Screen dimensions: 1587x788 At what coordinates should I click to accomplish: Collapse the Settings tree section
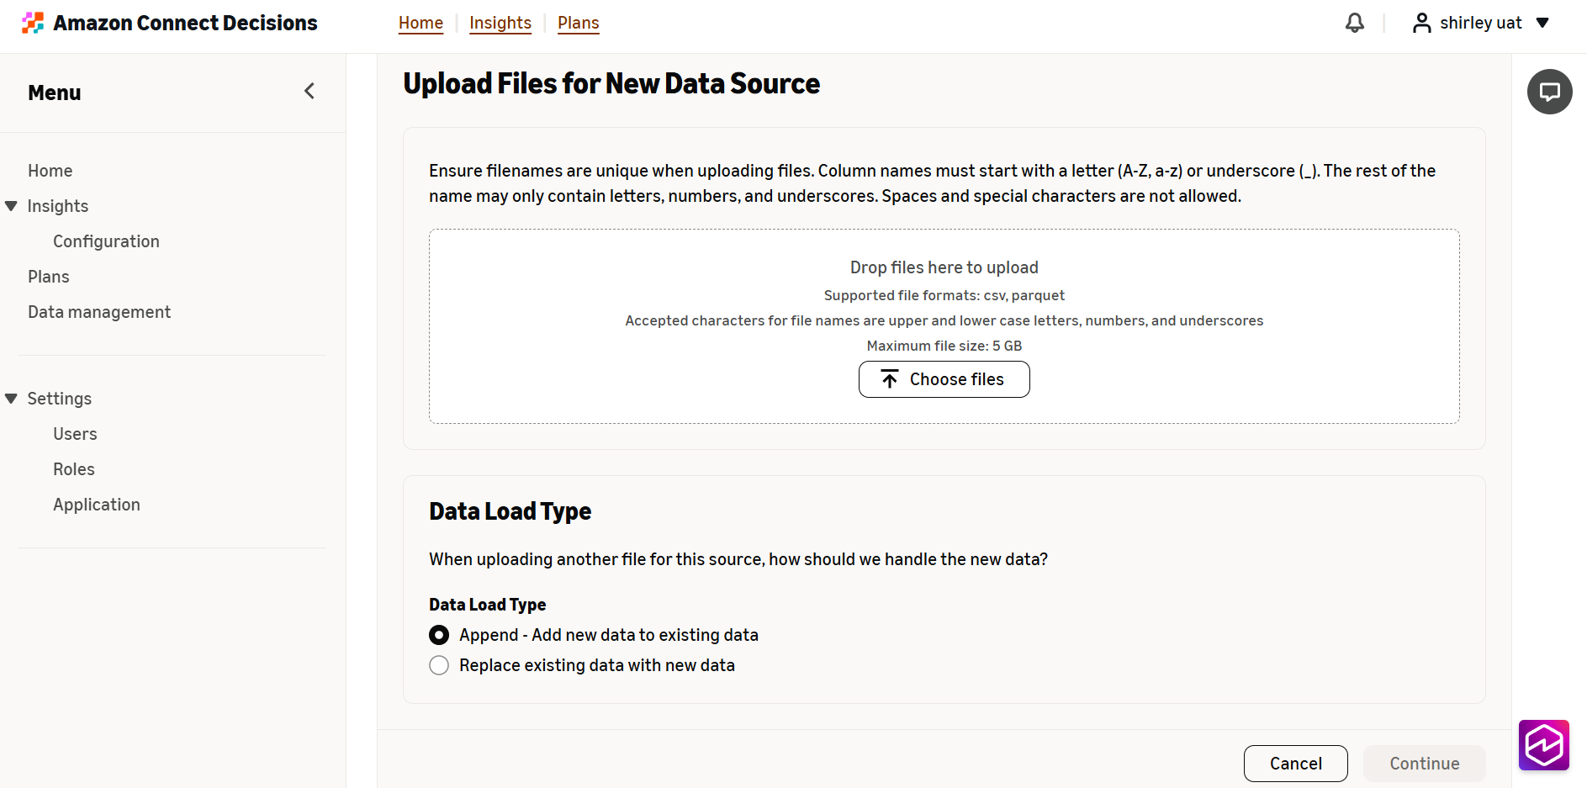[11, 399]
